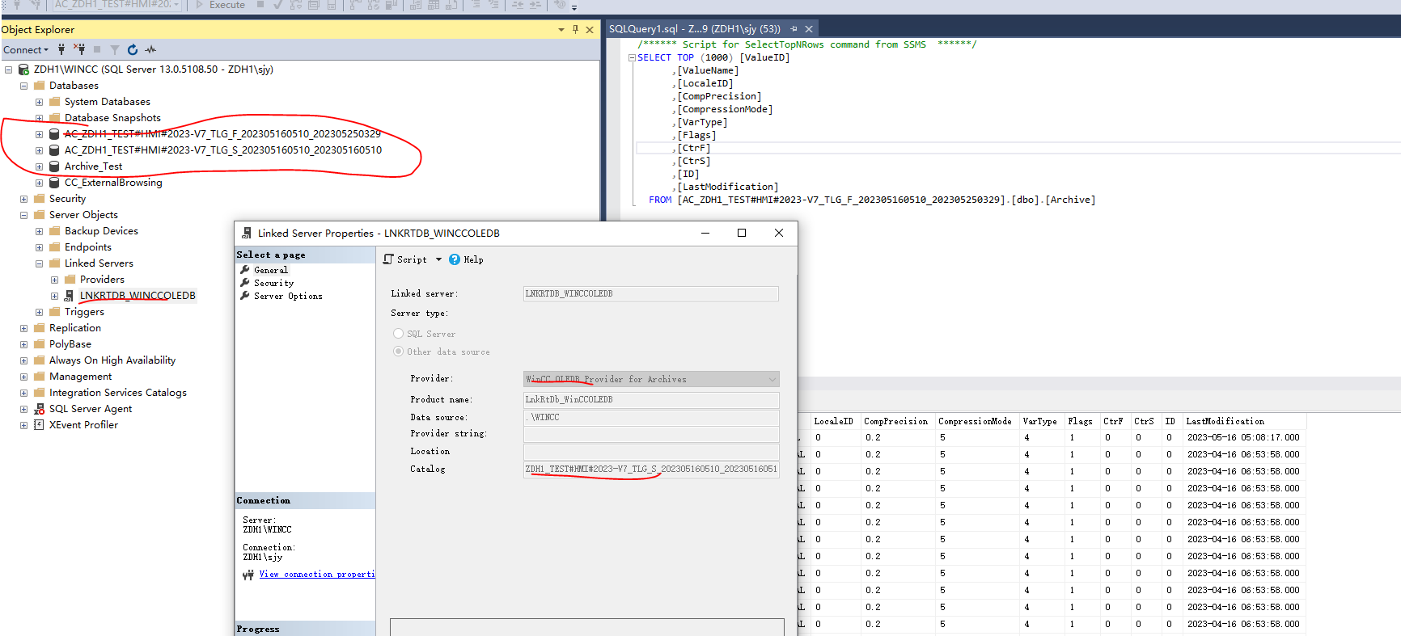
Task: Switch to the SQLQuery1.sql tab
Action: coord(694,29)
